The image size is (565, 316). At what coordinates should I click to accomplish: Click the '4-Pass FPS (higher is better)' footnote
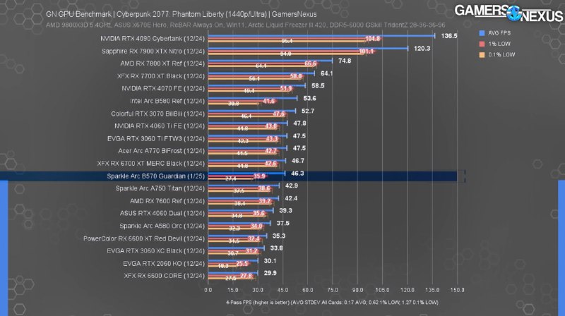pos(332,303)
